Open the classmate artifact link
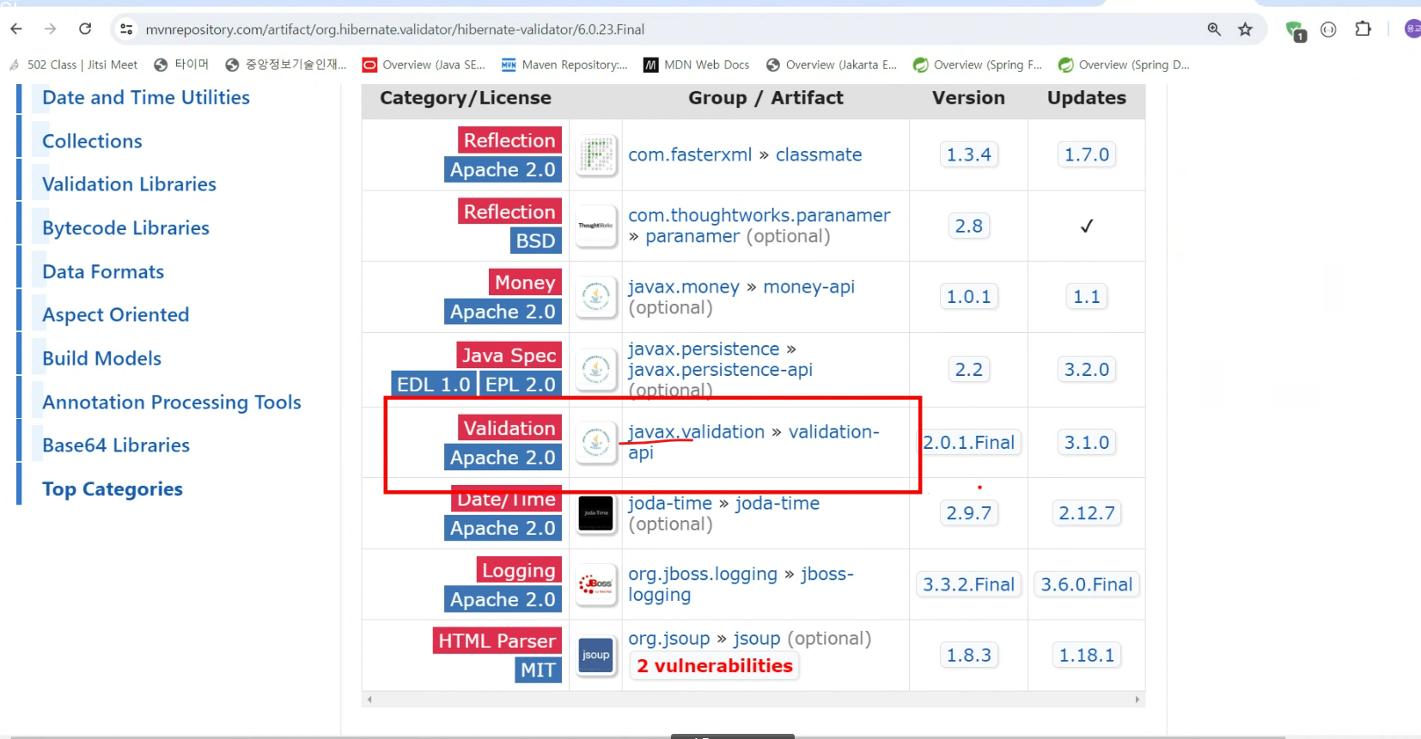Viewport: 1421px width, 739px height. pos(819,154)
